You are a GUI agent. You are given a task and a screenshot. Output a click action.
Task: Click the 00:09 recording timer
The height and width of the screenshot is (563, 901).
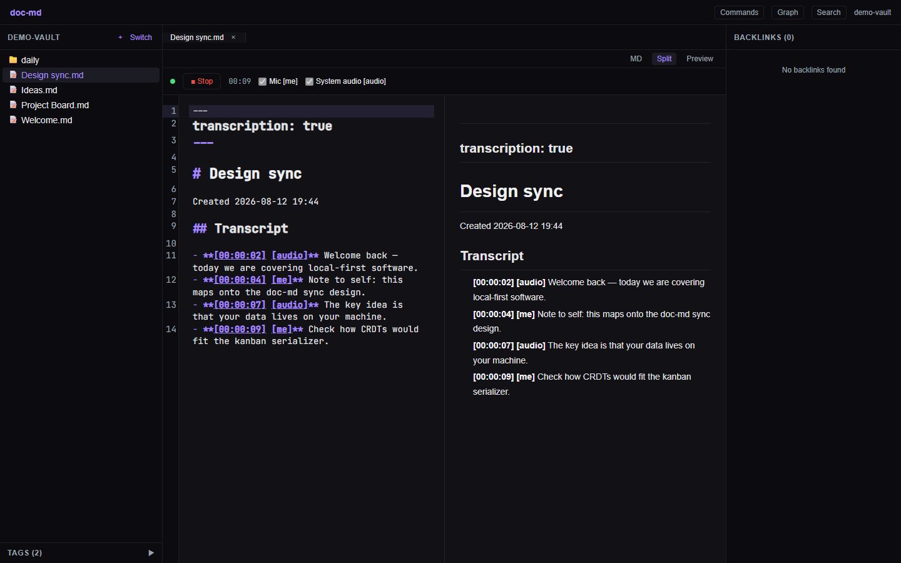point(240,81)
